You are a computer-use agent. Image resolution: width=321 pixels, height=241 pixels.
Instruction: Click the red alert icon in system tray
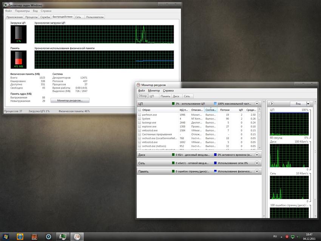coord(287,236)
